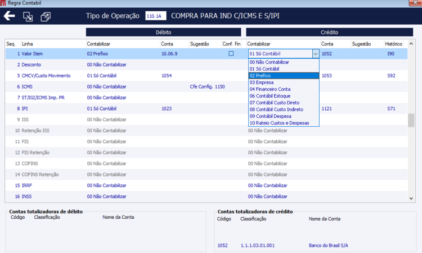Viewport: 422px width, 253px height.
Task: Click the Tipo de Operação code field 110.1A
Action: tap(155, 16)
